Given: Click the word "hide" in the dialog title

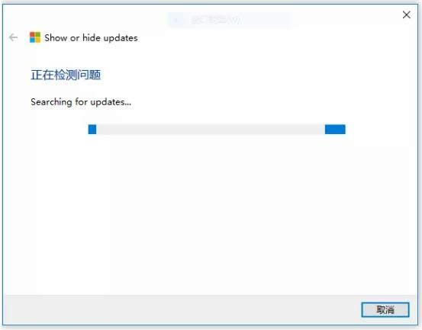Looking at the screenshot, I should (x=92, y=37).
